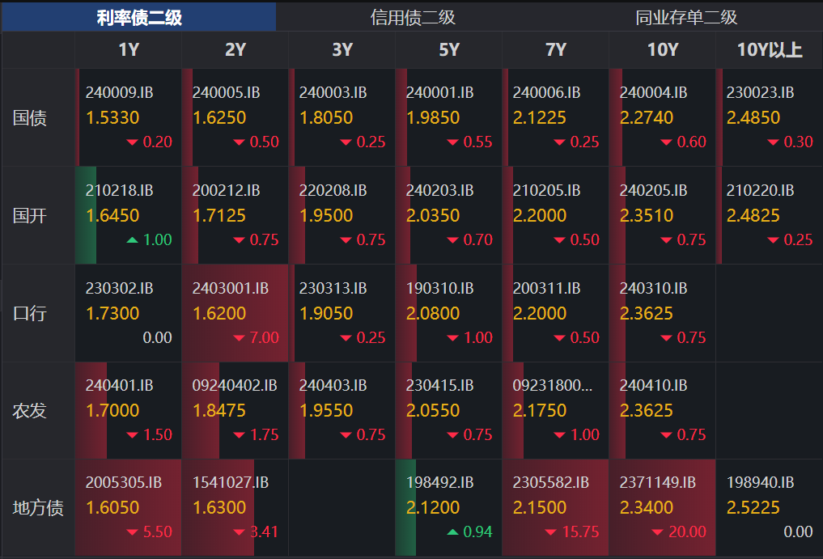
Task: Click the red down arrow beside 15.75
Action: click(x=550, y=532)
